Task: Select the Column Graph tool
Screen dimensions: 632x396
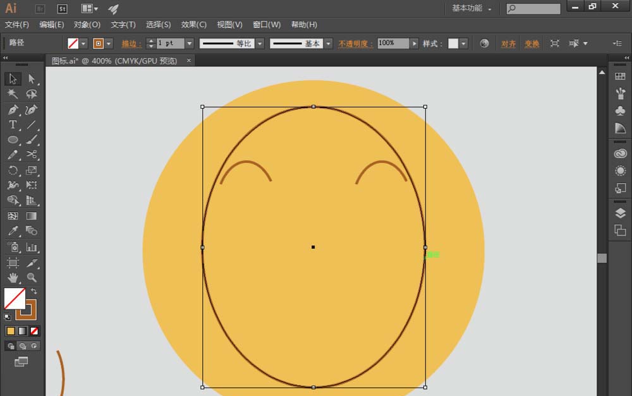Action: [32, 247]
